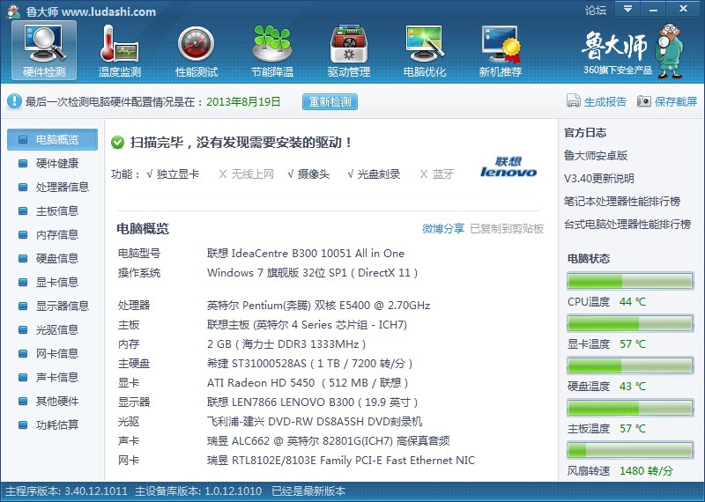The width and height of the screenshot is (705, 502).
Task: Open V3.40更新说明 log entry
Action: point(599,179)
